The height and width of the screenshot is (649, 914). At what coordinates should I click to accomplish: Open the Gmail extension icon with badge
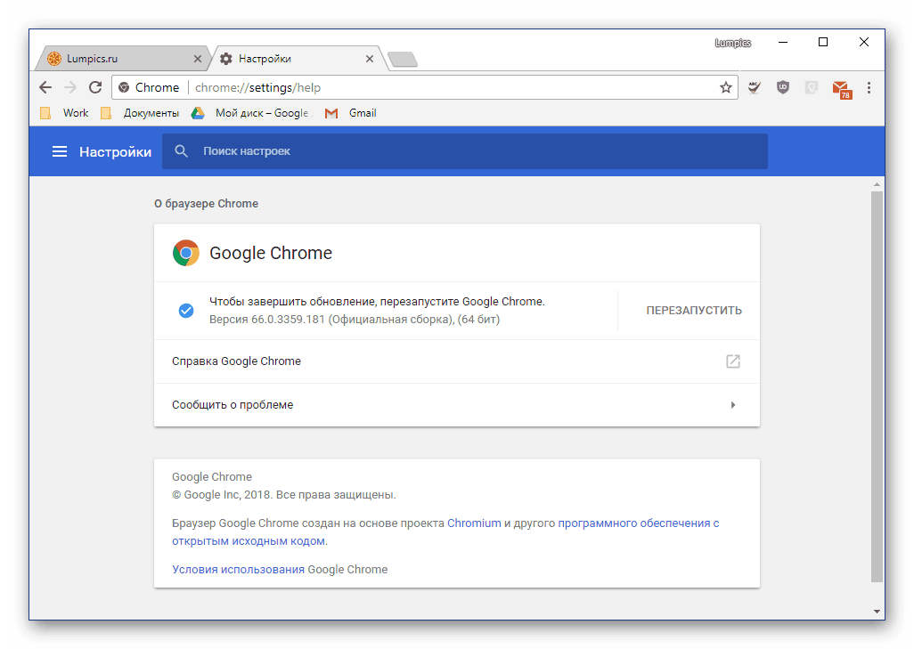[840, 88]
